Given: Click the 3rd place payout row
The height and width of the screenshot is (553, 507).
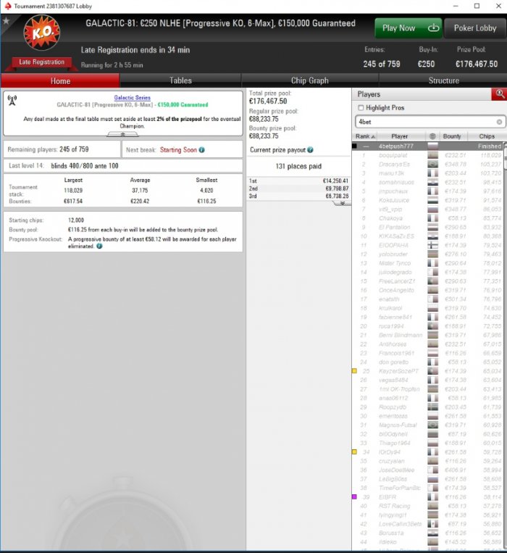Looking at the screenshot, I should coord(299,196).
